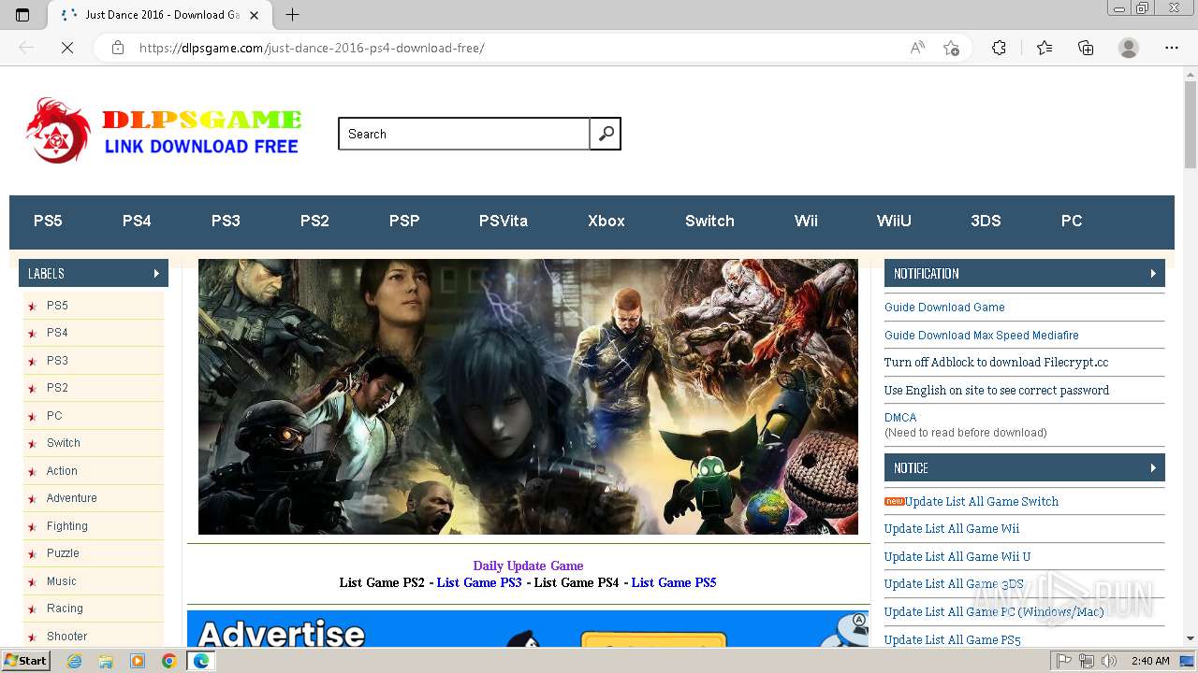
Task: Click the DLPSGAME logo
Action: [x=164, y=130]
